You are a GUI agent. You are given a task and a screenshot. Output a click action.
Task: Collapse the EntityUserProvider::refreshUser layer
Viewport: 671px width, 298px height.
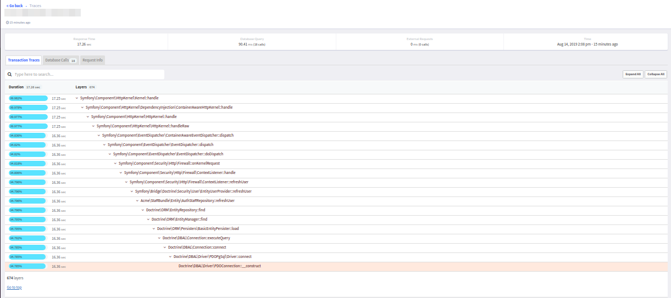pyautogui.click(x=132, y=192)
